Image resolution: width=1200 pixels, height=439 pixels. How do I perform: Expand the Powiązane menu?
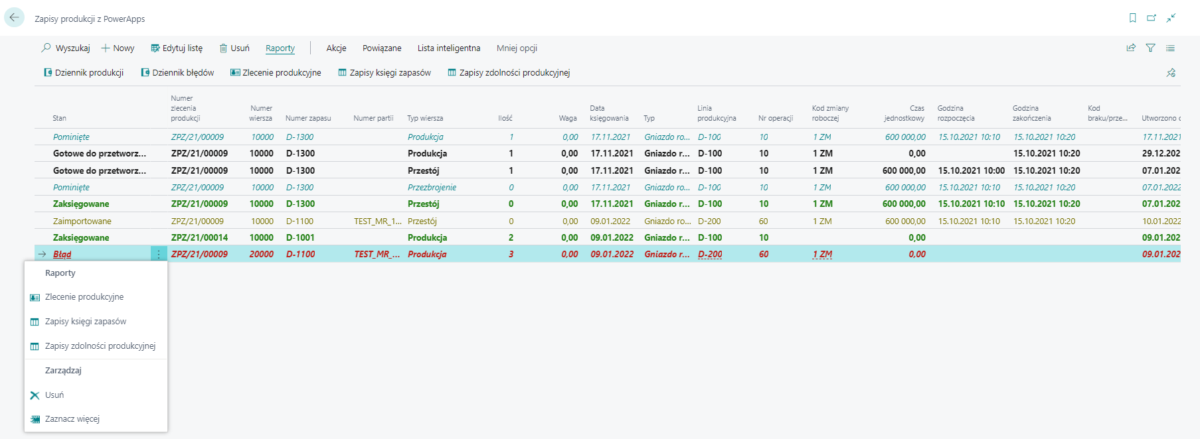[382, 48]
